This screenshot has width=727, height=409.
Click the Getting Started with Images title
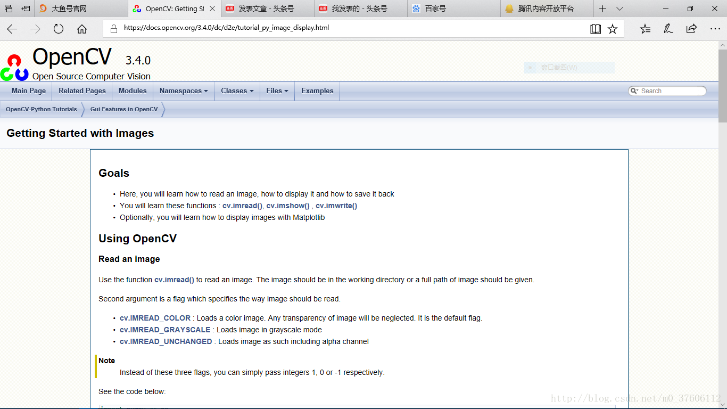pos(80,133)
